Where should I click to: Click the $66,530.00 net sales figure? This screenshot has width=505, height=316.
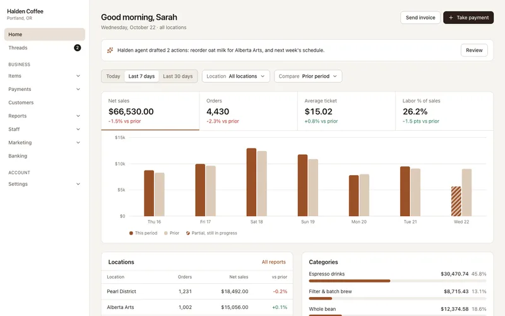click(131, 112)
